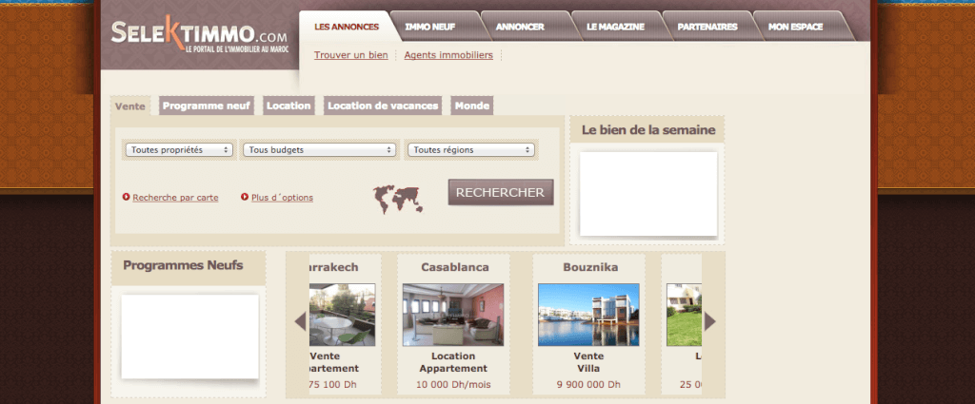Open the Immo Neuf main tab
Screen dimensions: 975x404
click(x=429, y=27)
